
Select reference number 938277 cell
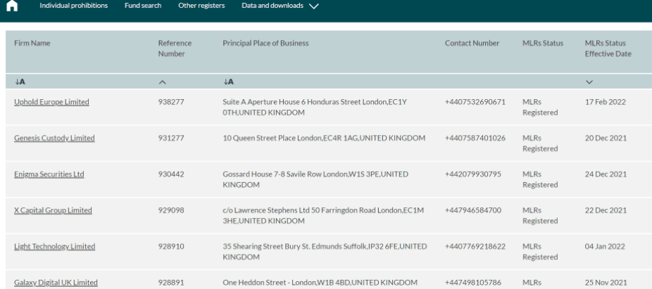point(171,102)
